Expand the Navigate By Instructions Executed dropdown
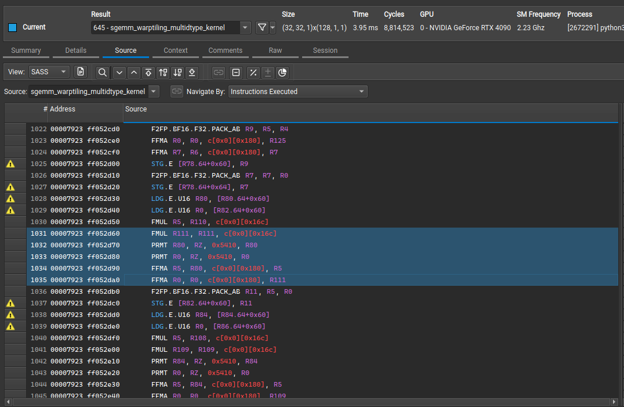Screen dimensions: 624x407 pyautogui.click(x=298, y=92)
